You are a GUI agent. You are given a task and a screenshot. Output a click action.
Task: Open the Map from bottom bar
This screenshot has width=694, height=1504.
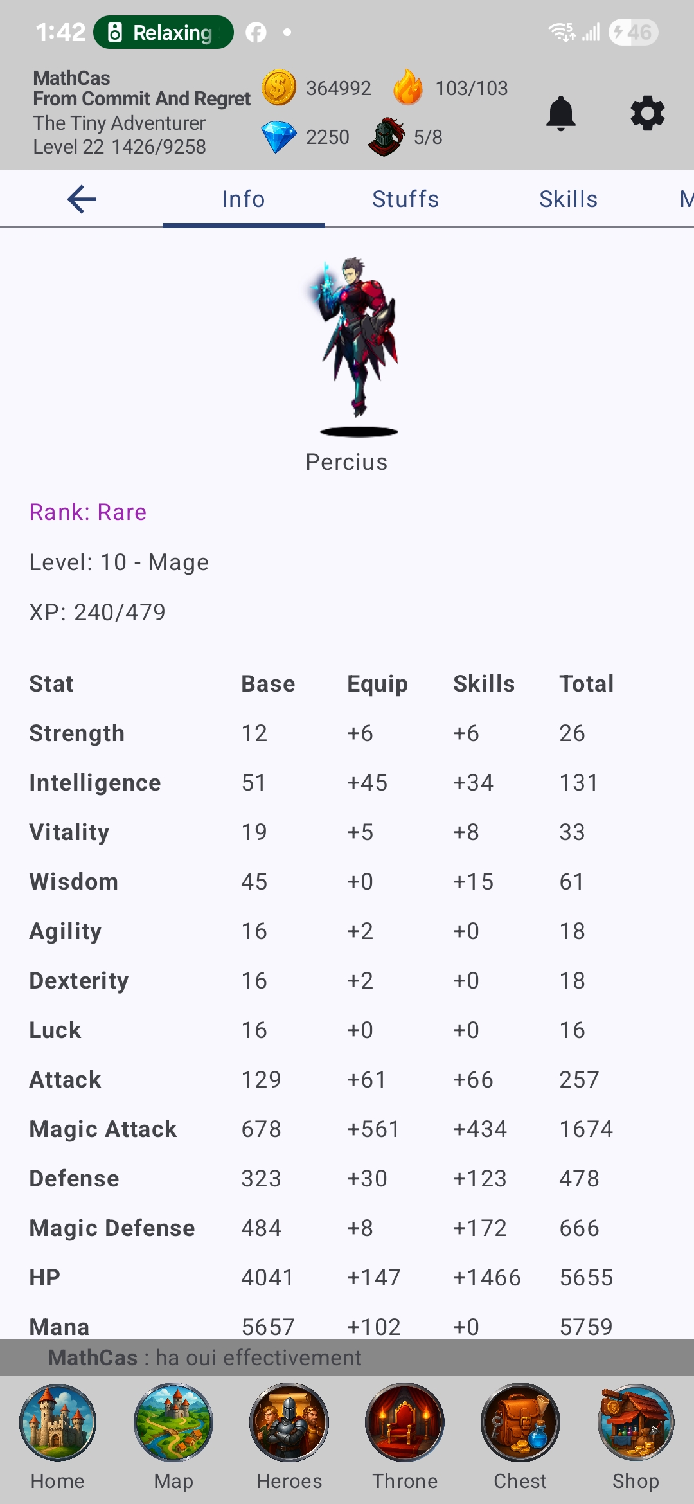click(x=173, y=1422)
